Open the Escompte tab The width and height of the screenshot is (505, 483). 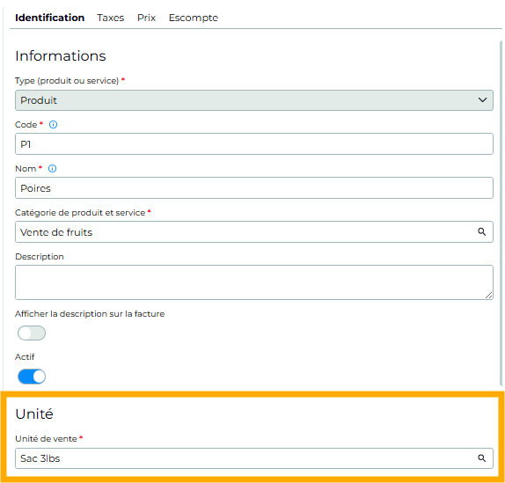click(x=194, y=18)
